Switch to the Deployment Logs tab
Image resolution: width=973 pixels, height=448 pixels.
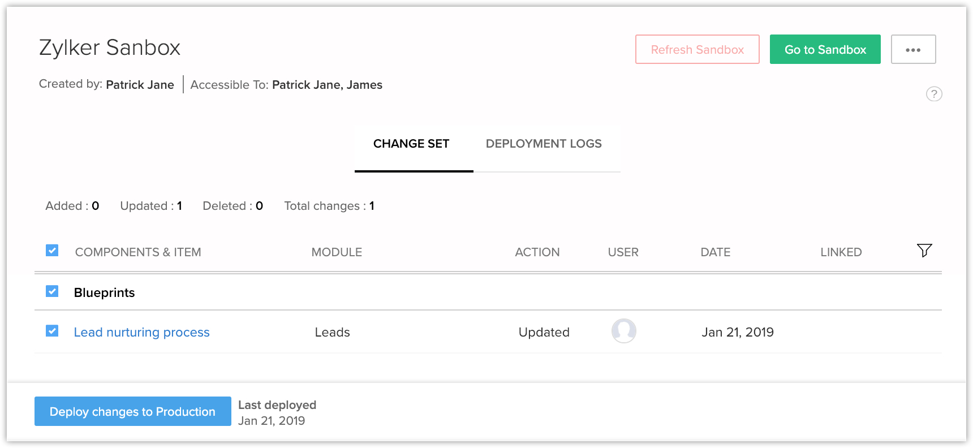pos(543,144)
